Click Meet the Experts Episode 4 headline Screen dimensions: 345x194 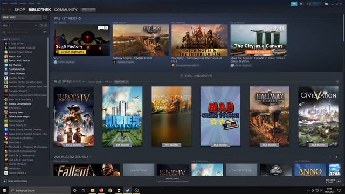tap(258, 60)
